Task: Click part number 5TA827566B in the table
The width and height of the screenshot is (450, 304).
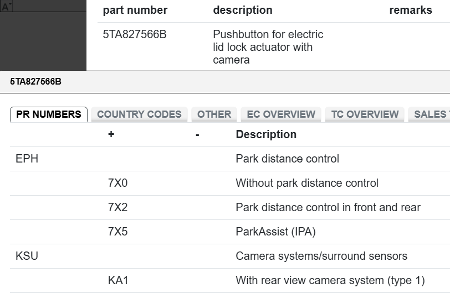Action: (135, 34)
